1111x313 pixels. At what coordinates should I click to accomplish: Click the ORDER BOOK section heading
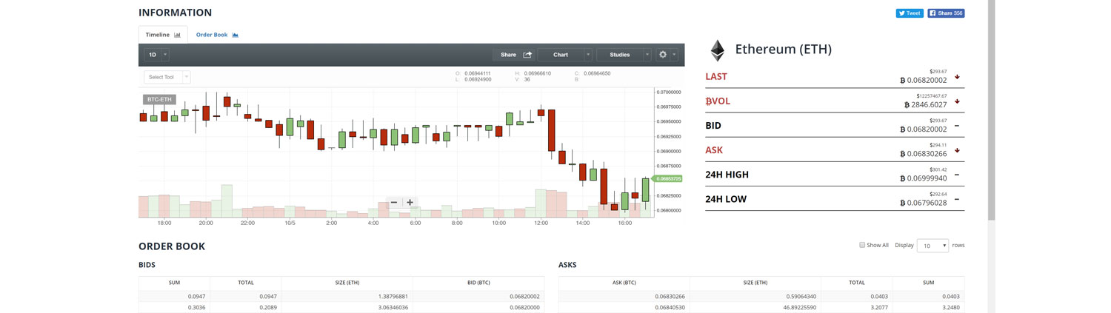[x=172, y=246]
